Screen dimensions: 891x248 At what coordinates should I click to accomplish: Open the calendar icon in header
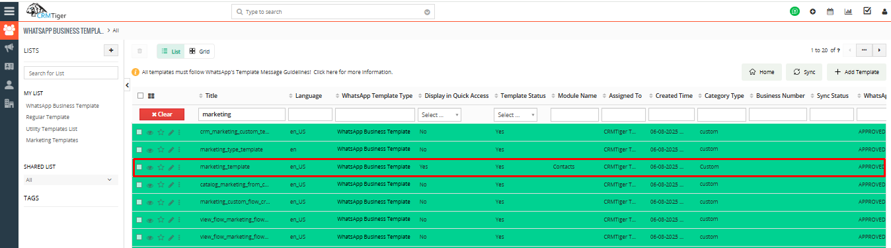pyautogui.click(x=830, y=11)
